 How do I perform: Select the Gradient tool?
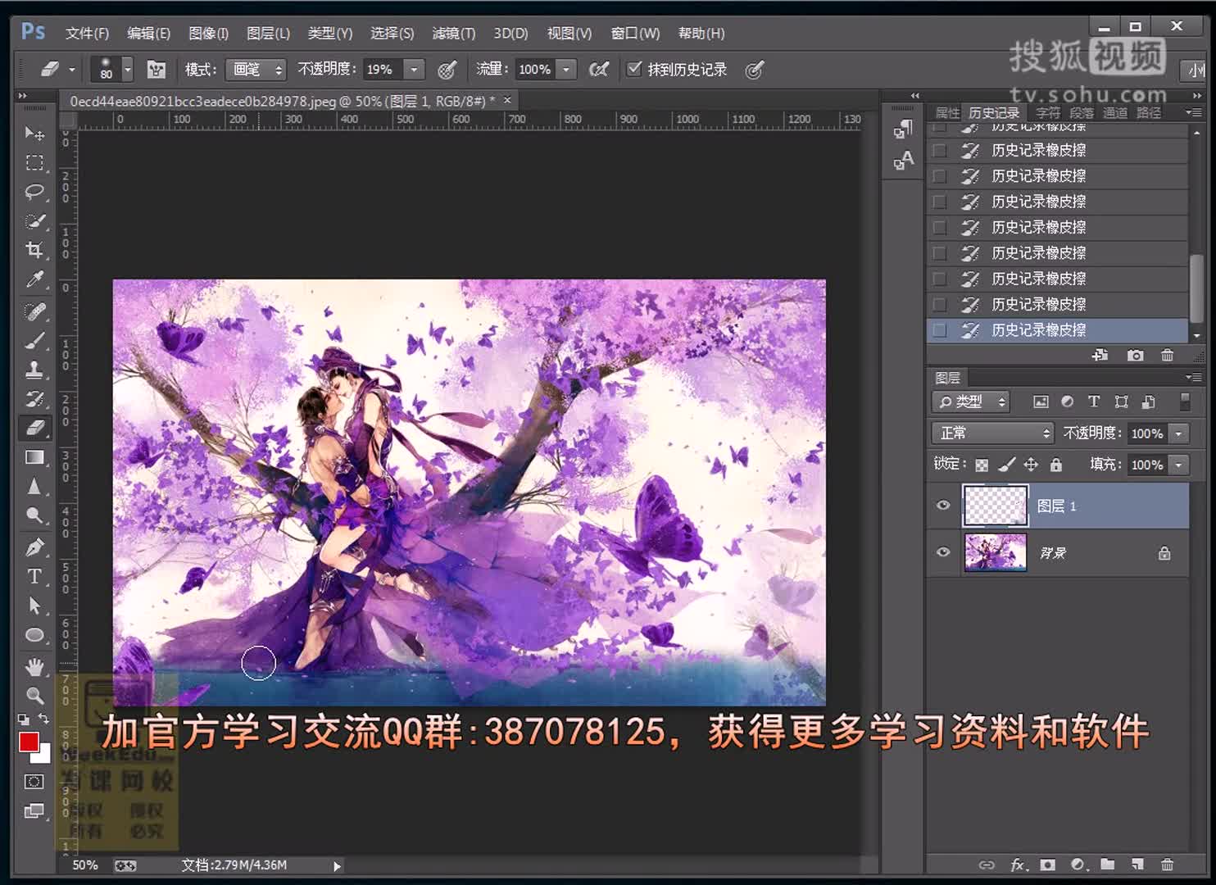(x=34, y=457)
